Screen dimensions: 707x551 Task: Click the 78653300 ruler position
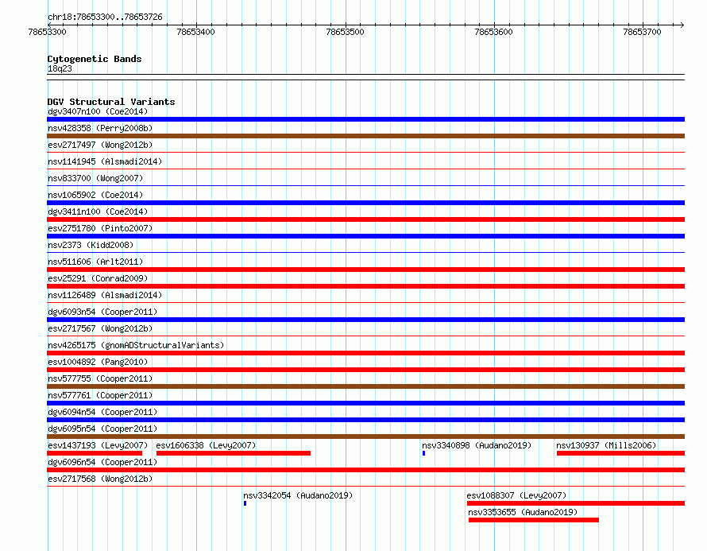coord(47,32)
